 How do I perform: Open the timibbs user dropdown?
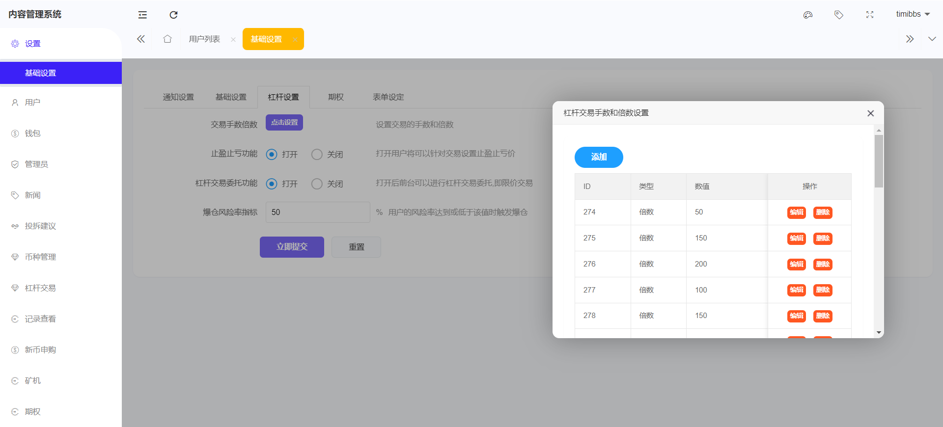(913, 14)
